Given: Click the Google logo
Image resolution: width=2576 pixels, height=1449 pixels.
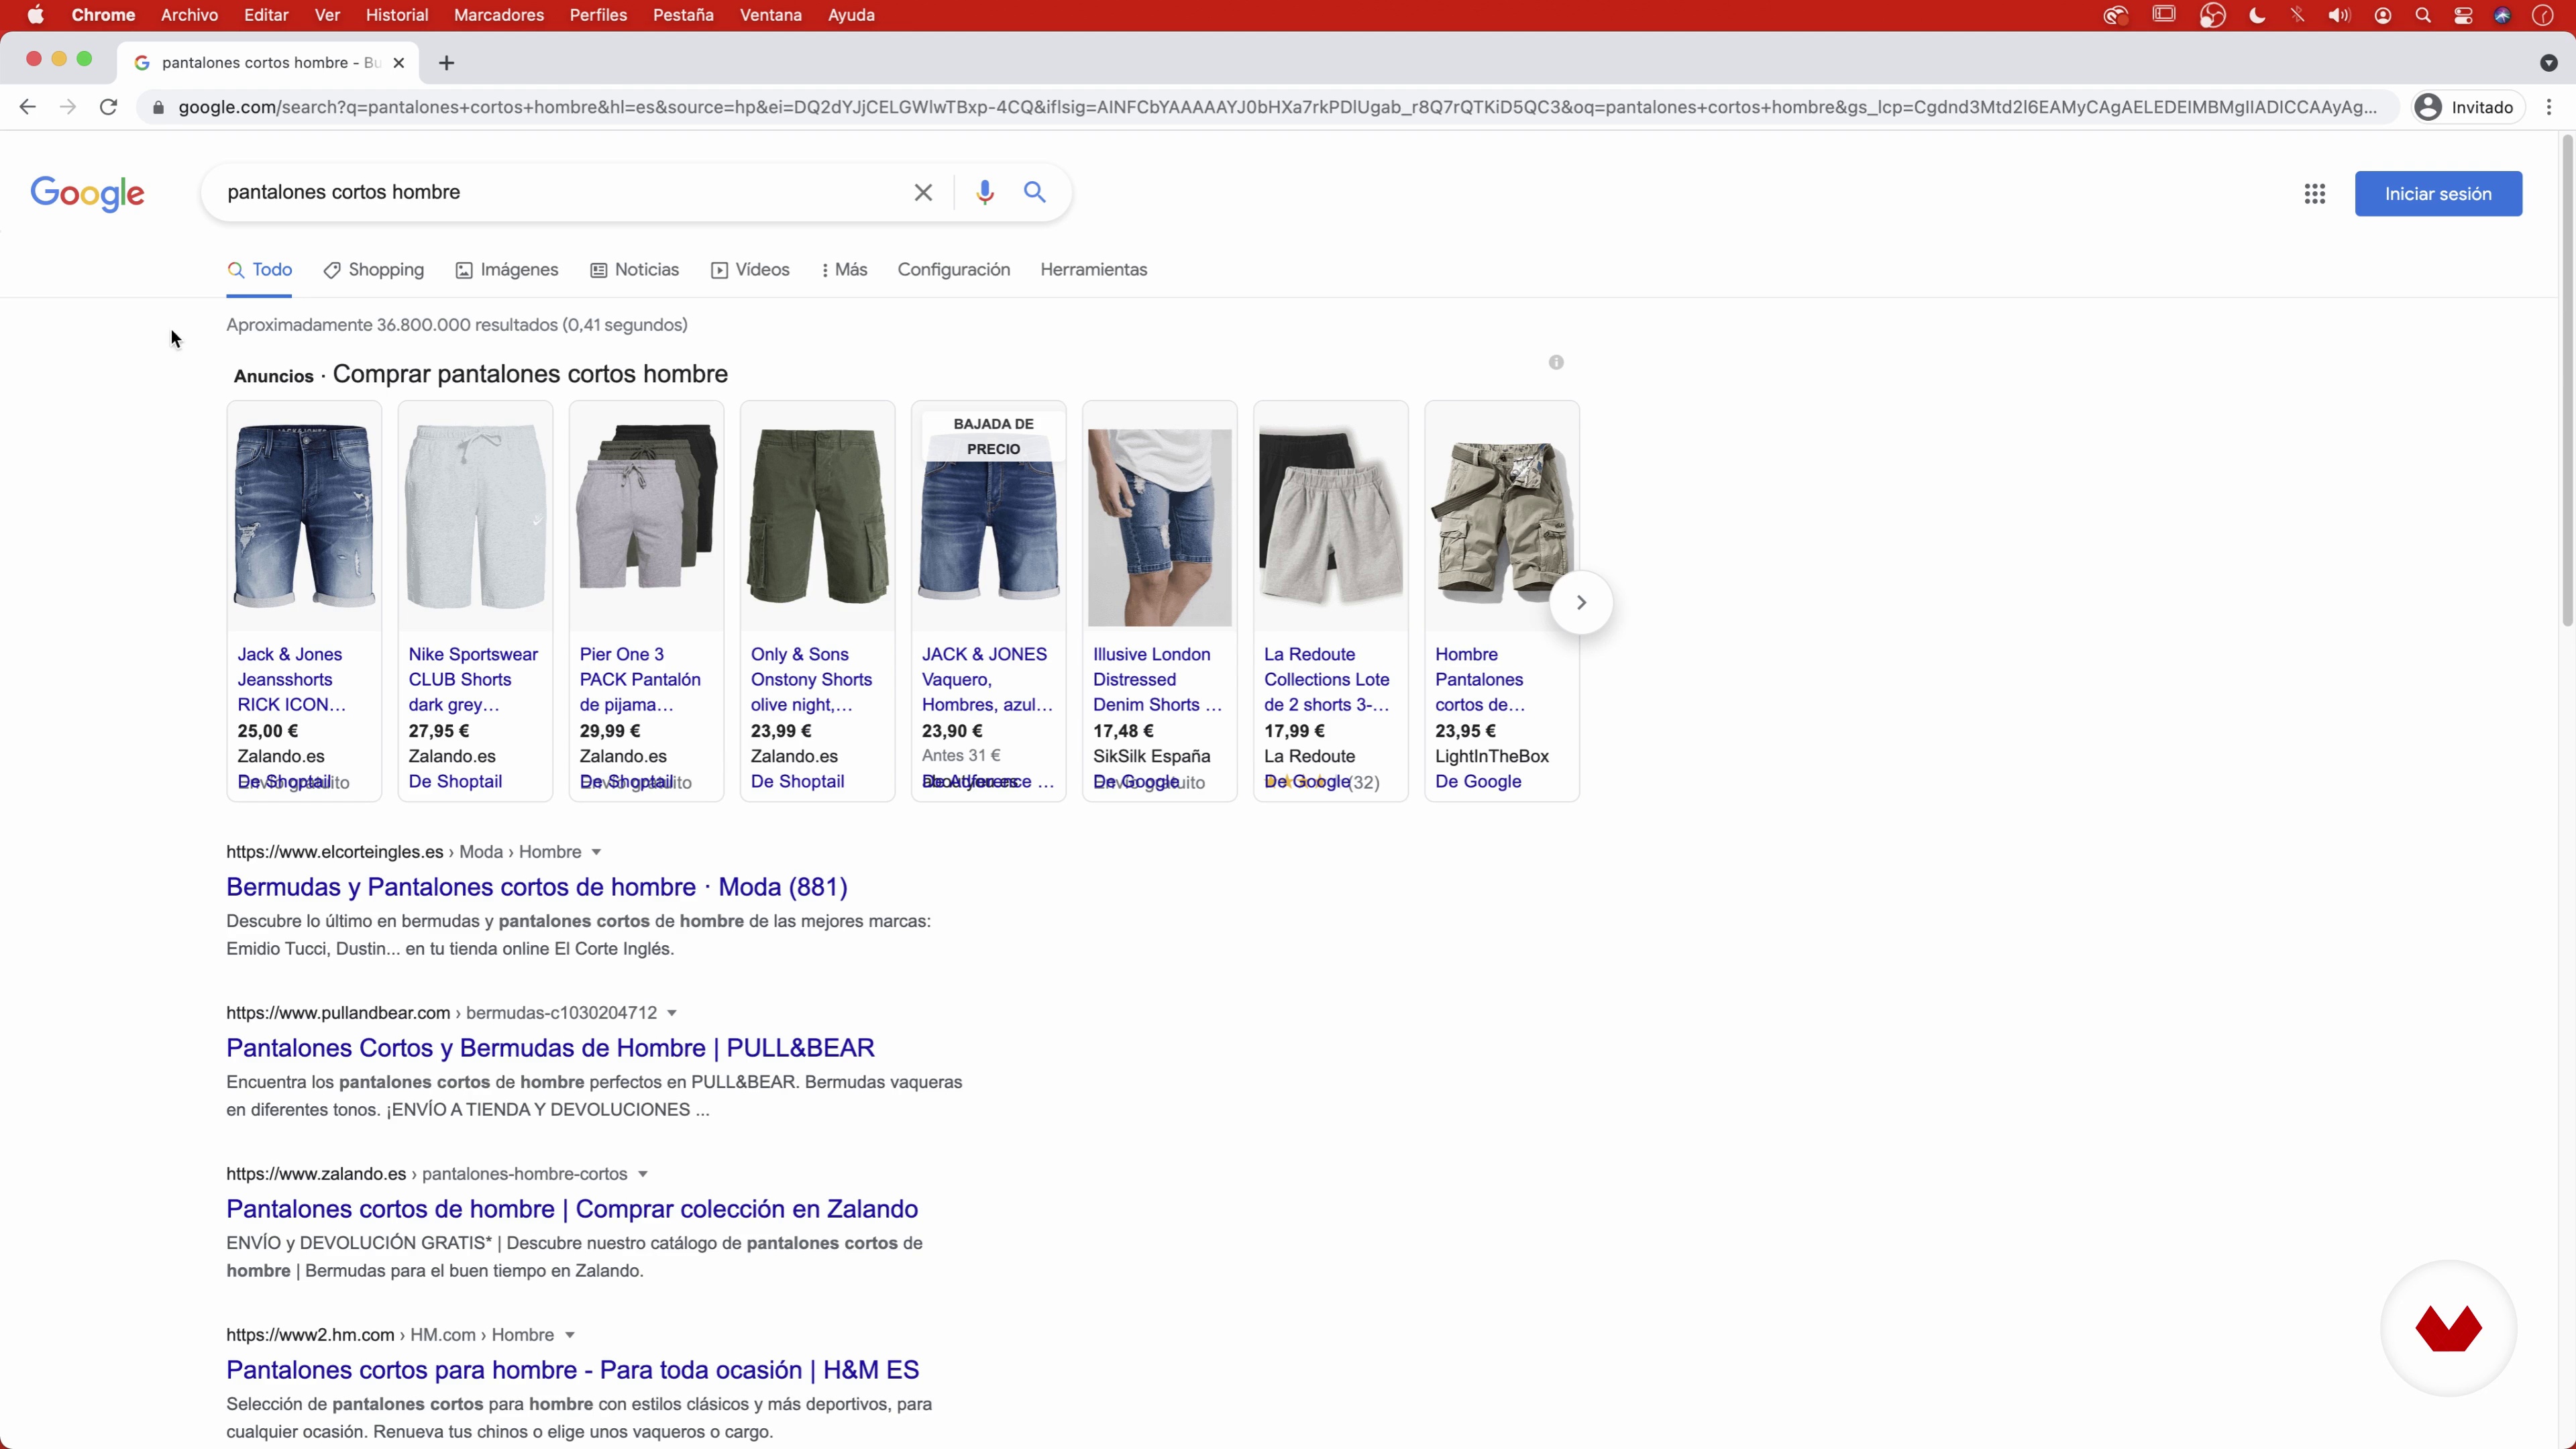Looking at the screenshot, I should click(87, 193).
